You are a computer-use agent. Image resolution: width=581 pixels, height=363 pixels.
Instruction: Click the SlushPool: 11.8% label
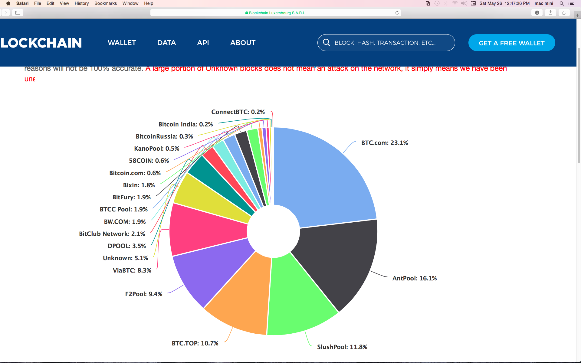click(x=342, y=347)
